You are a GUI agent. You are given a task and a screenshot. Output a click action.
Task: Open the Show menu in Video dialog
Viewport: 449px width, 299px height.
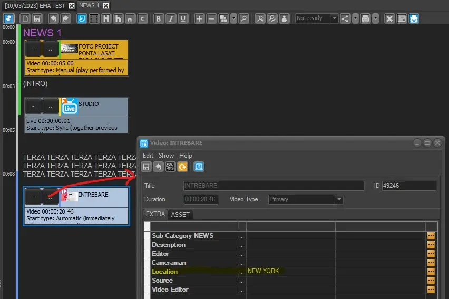click(166, 156)
